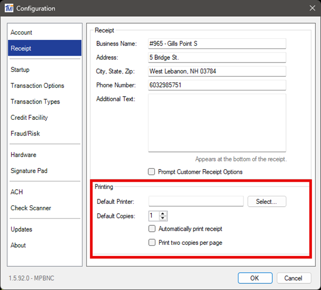Open Hardware configuration section
This screenshot has width=321, height=290.
(x=24, y=155)
